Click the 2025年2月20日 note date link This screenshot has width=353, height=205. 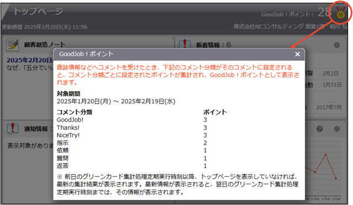tap(30, 60)
